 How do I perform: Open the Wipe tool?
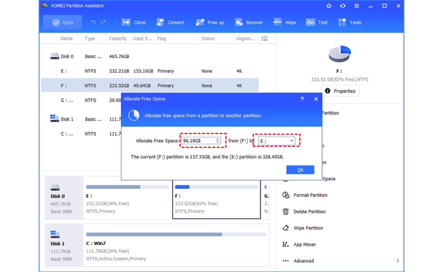coord(284,22)
